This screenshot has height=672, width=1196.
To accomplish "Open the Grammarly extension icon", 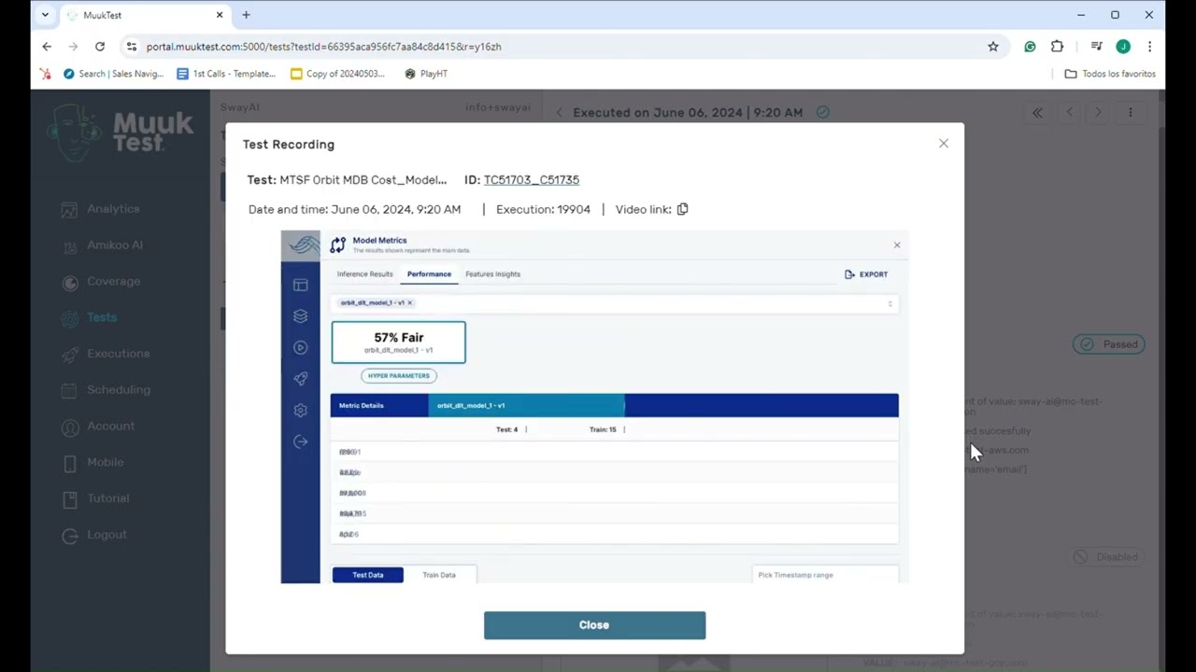I will pos(1030,47).
